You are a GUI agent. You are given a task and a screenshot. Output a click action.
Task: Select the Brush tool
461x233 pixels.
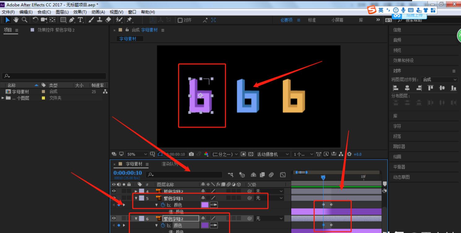(x=91, y=20)
